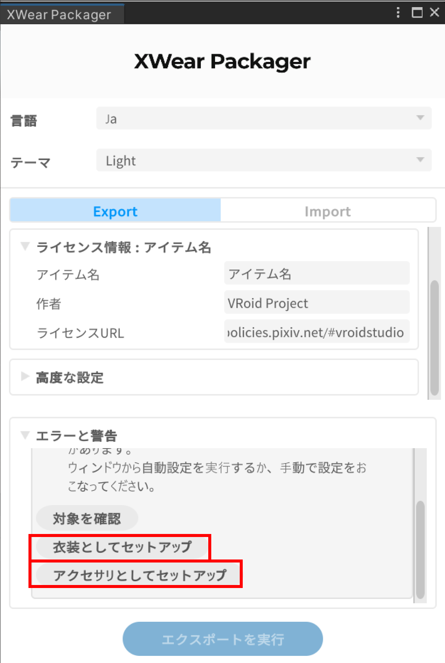
Task: Click the 対象を確認 button
Action: [x=87, y=518]
